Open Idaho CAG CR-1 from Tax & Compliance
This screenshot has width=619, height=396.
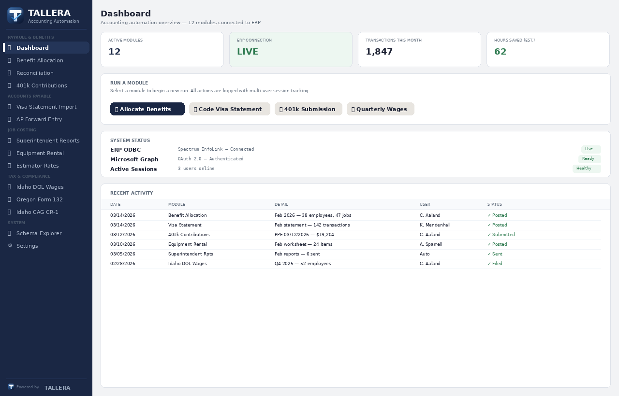tap(37, 212)
